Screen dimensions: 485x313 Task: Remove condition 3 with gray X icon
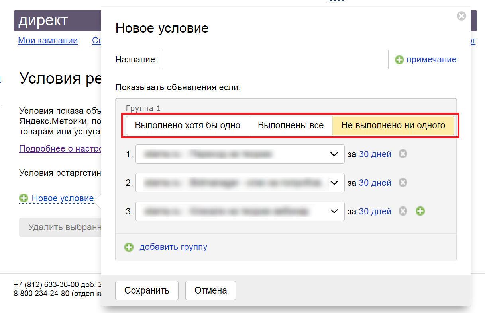tap(403, 211)
